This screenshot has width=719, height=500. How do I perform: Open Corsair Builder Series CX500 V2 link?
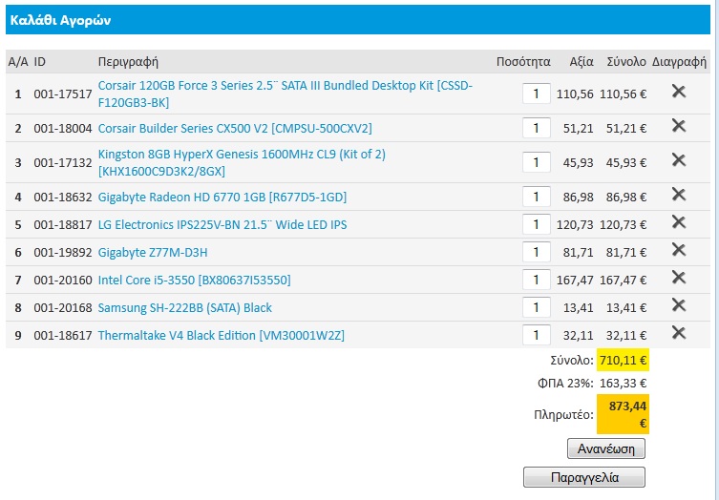pyautogui.click(x=235, y=128)
